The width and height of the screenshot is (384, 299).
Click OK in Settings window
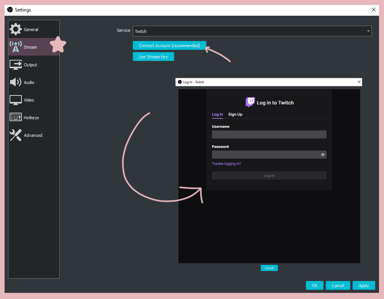(314, 286)
